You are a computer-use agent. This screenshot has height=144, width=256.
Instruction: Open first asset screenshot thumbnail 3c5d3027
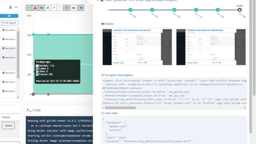(x=137, y=46)
